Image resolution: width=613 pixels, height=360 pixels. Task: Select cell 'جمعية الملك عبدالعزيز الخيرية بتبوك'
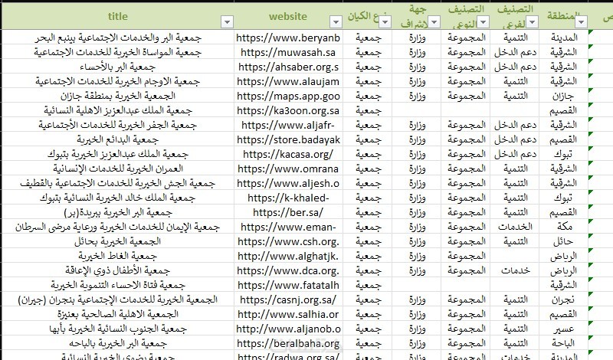(x=118, y=154)
